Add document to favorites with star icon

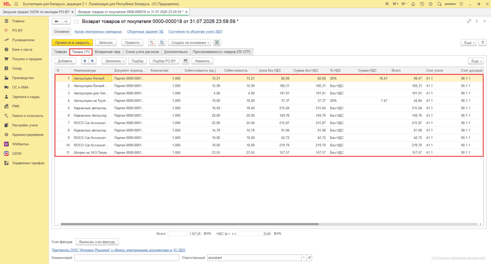[76, 21]
